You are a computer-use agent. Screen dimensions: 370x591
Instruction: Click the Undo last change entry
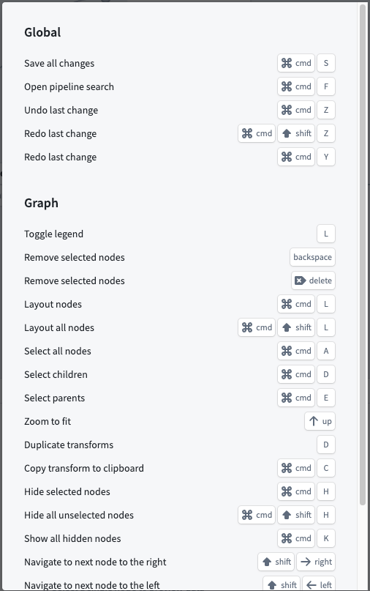61,110
